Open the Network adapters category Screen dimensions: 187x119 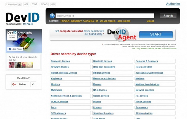click(x=145, y=90)
